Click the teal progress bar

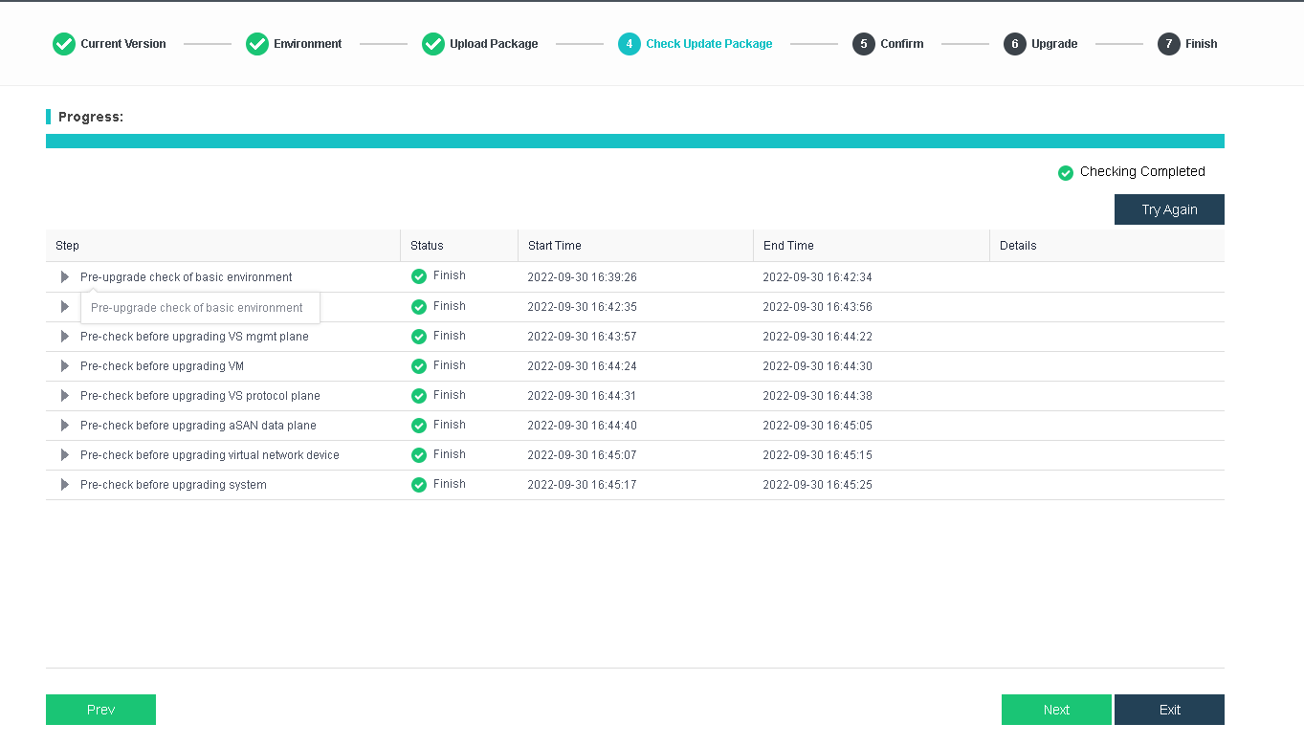(x=634, y=142)
